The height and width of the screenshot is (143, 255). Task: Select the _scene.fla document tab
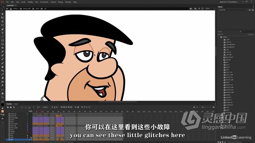coord(10,6)
